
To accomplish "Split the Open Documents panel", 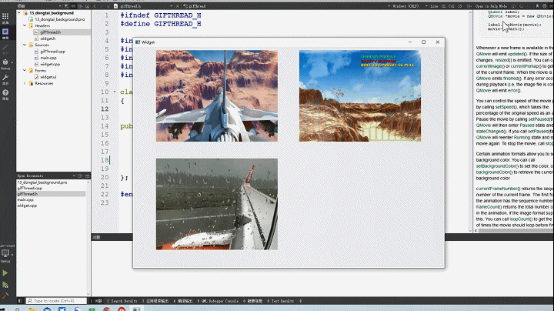I will pos(80,176).
